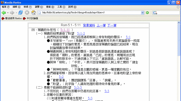Open the 中文討論區 bookmark

[30, 18]
